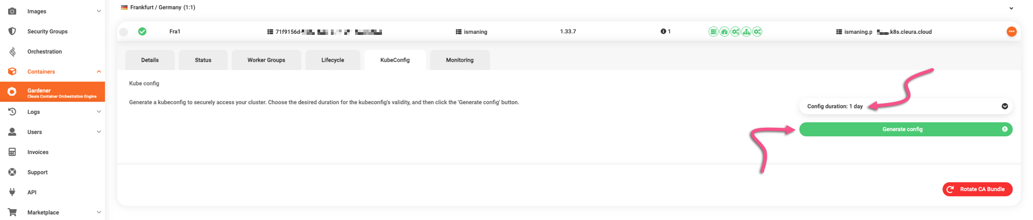Screen dimensions: 1033x220
Task: Select the Fra1 cluster row radio circle
Action: [x=124, y=32]
